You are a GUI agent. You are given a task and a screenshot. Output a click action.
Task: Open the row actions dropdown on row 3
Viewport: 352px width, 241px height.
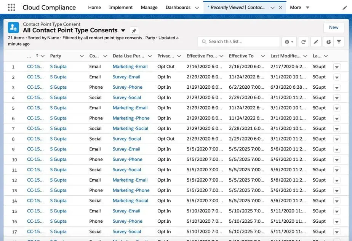pos(337,87)
